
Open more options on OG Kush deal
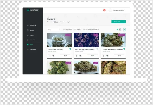click(49, 56)
